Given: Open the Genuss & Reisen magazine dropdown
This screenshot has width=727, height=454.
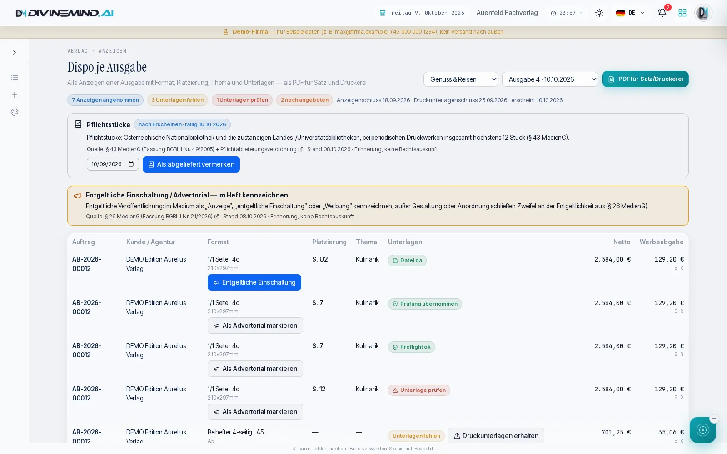Looking at the screenshot, I should tap(461, 79).
